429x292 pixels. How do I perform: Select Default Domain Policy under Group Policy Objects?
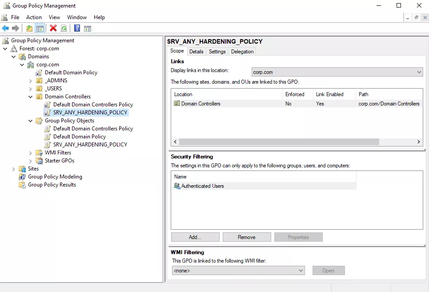(x=79, y=137)
